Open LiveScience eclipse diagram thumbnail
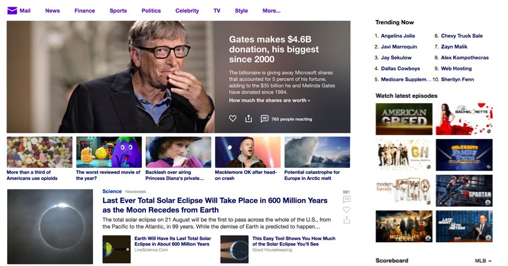This screenshot has width=508, height=266. coord(117,249)
